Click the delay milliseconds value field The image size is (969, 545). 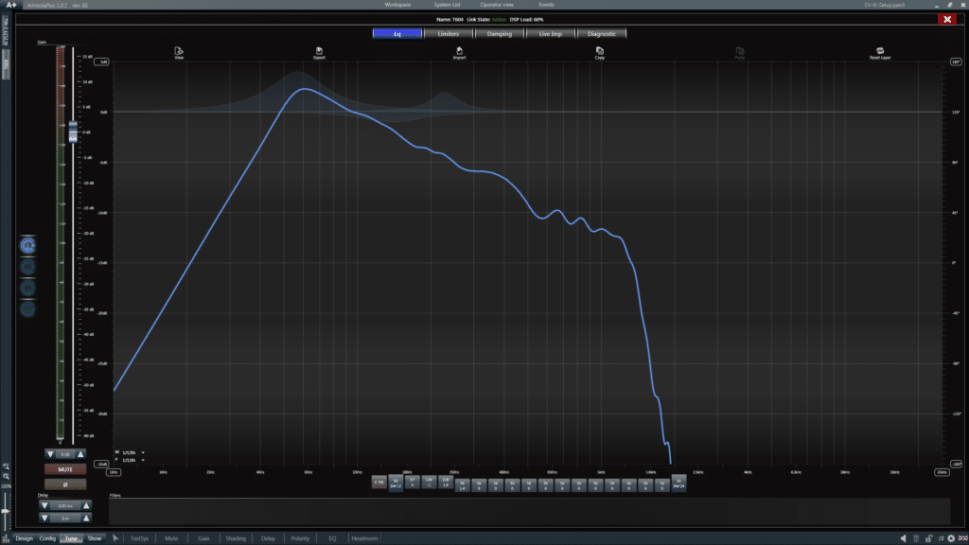64,506
